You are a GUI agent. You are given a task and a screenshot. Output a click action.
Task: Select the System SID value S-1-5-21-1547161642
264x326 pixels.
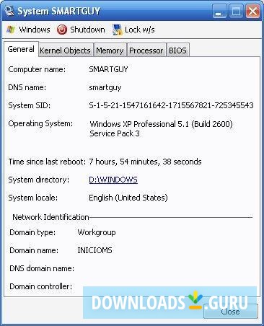(171, 105)
